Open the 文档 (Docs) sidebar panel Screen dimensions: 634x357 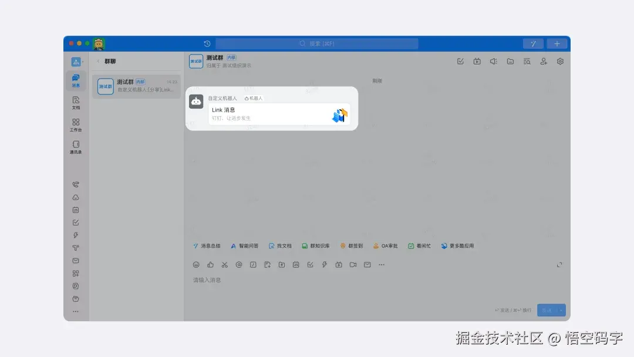pos(75,103)
